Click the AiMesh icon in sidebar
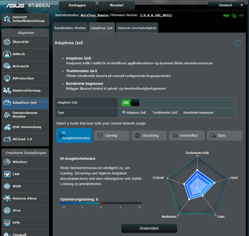 point(7,54)
